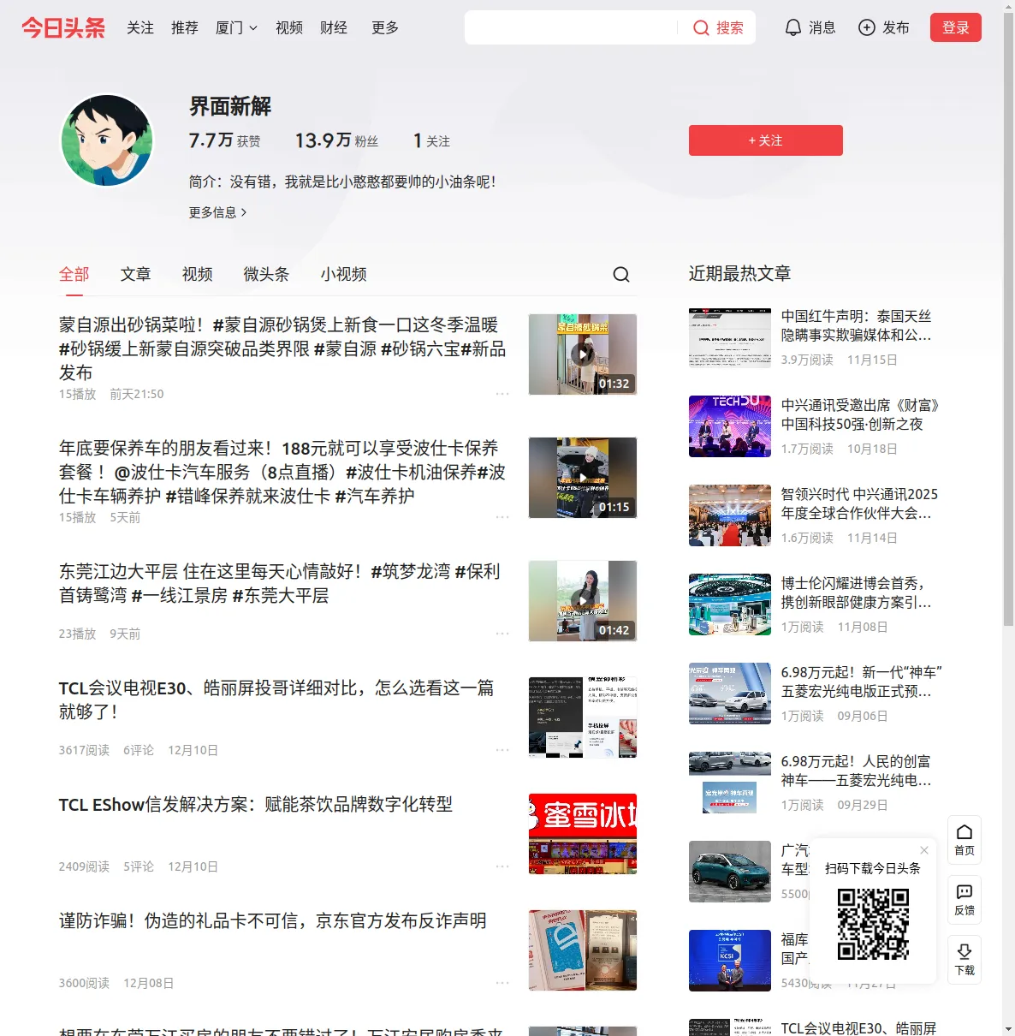Click the 搜索 search button text
The image size is (1015, 1036).
coord(730,27)
